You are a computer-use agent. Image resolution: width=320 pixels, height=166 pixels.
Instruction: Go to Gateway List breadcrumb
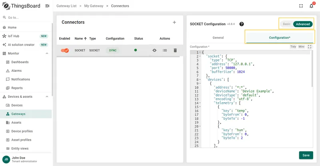tap(66, 6)
